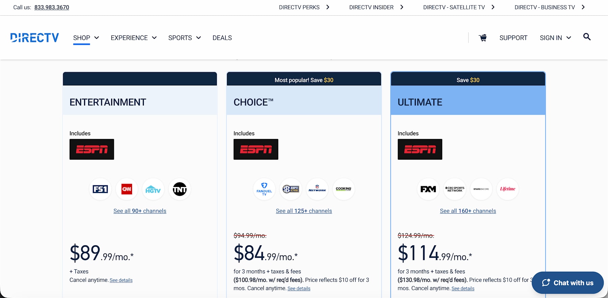This screenshot has width=608, height=298.
Task: Go to the DIRECTV logo home
Action: [34, 37]
